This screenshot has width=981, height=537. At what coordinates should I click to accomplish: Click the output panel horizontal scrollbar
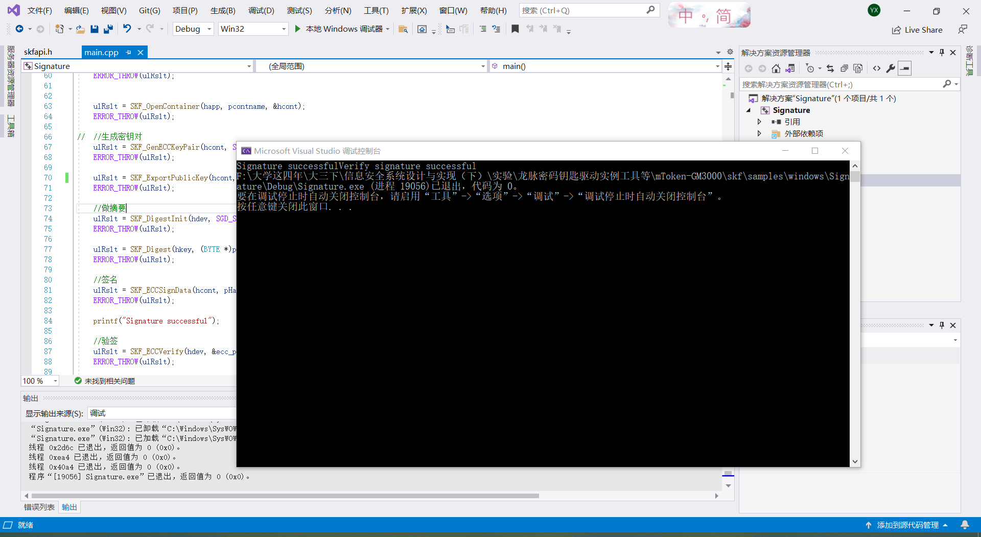click(285, 496)
